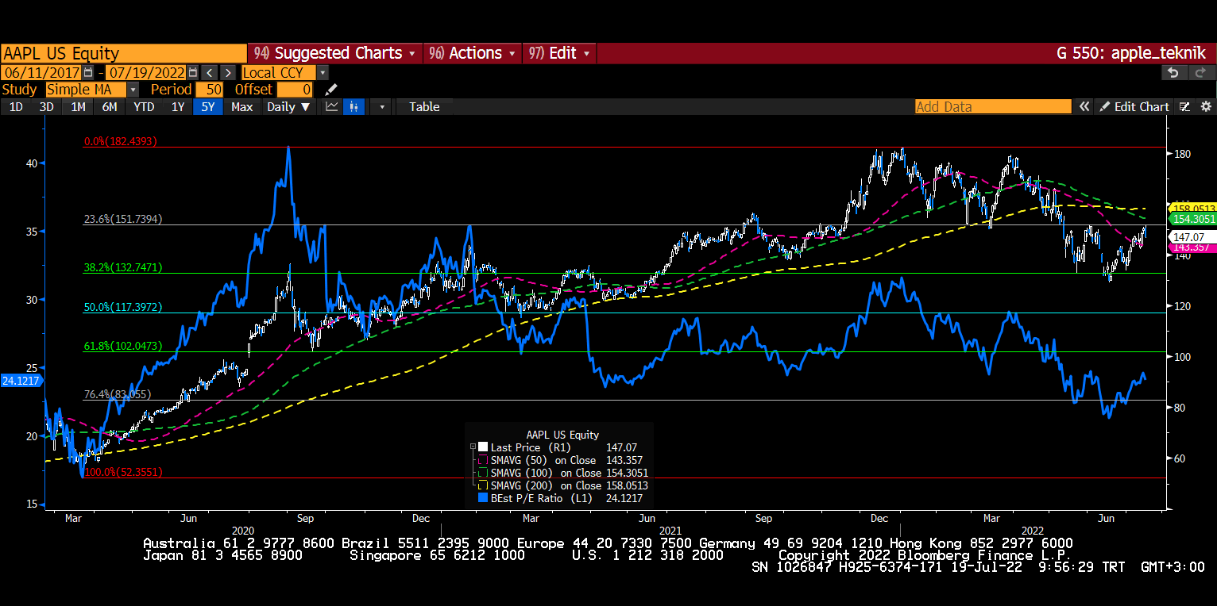1217x606 pixels.
Task: Click the Edit Chart button
Action: coord(1134,107)
